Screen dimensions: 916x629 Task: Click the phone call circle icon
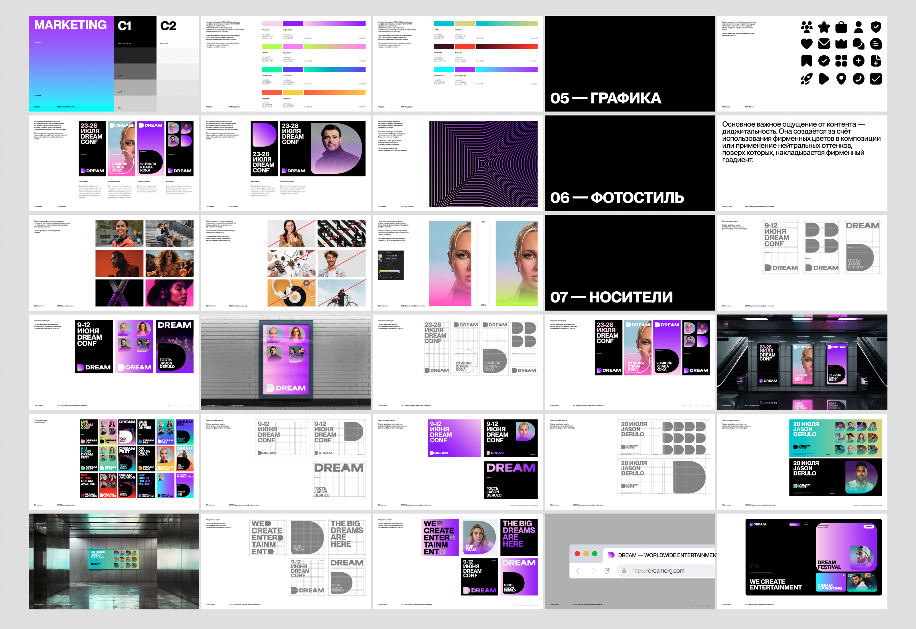[858, 79]
